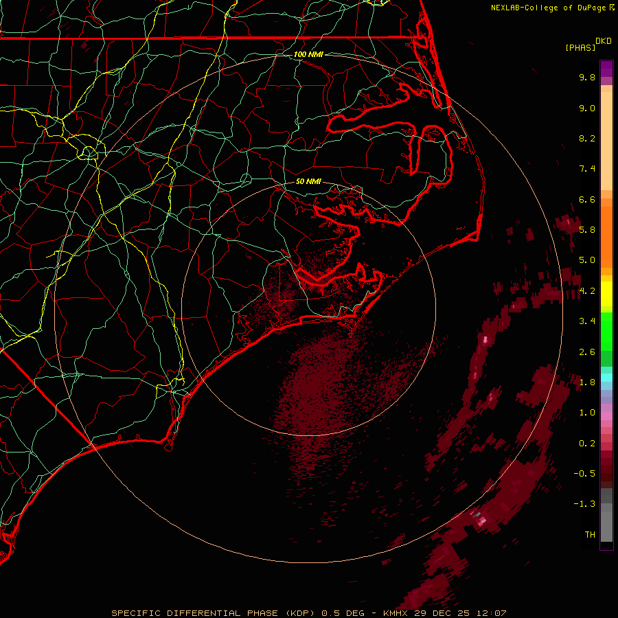The image size is (618, 618).
Task: Select the 1.0 scale value
Action: tap(587, 413)
